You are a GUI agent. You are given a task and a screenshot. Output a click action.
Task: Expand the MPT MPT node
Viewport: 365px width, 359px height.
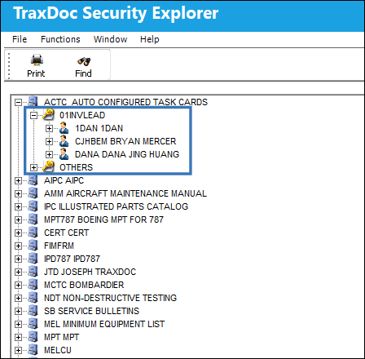18,337
